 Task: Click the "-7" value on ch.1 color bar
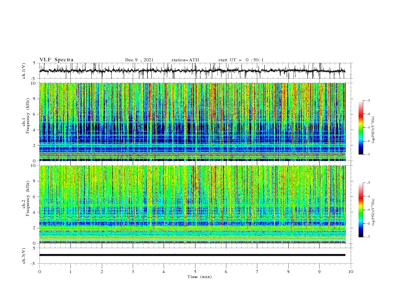pyautogui.click(x=368, y=154)
